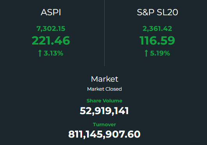The width and height of the screenshot is (207, 145).
Task: Click the ASPI change 221.46
Action: pyautogui.click(x=51, y=40)
